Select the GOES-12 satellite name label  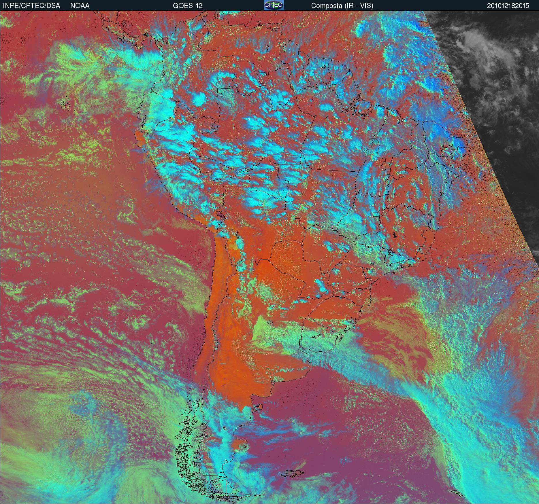pyautogui.click(x=188, y=6)
